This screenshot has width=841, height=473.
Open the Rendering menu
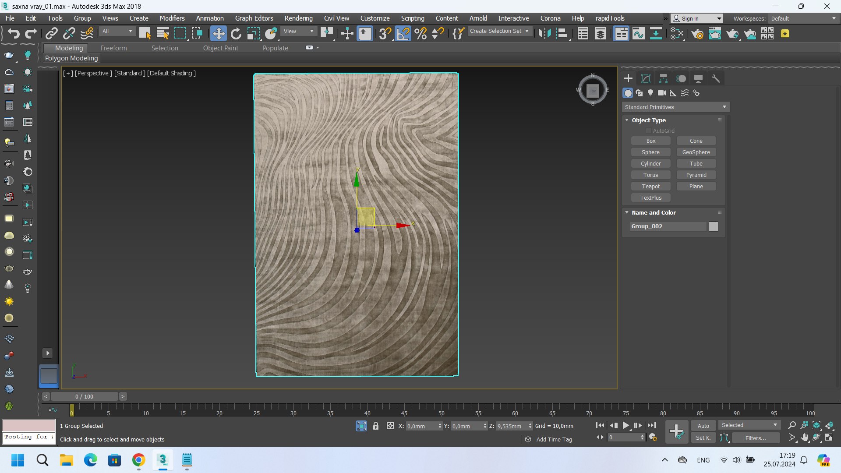[298, 18]
